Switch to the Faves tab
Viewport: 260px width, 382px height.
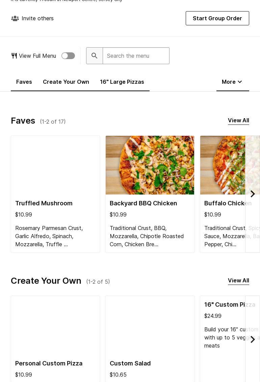24,82
